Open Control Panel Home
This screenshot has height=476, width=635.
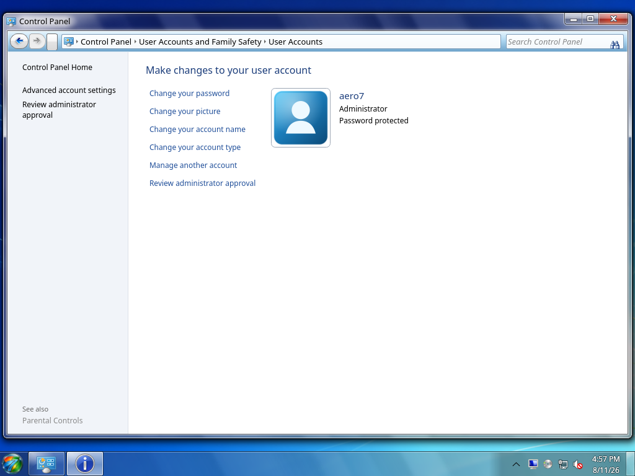pos(57,67)
